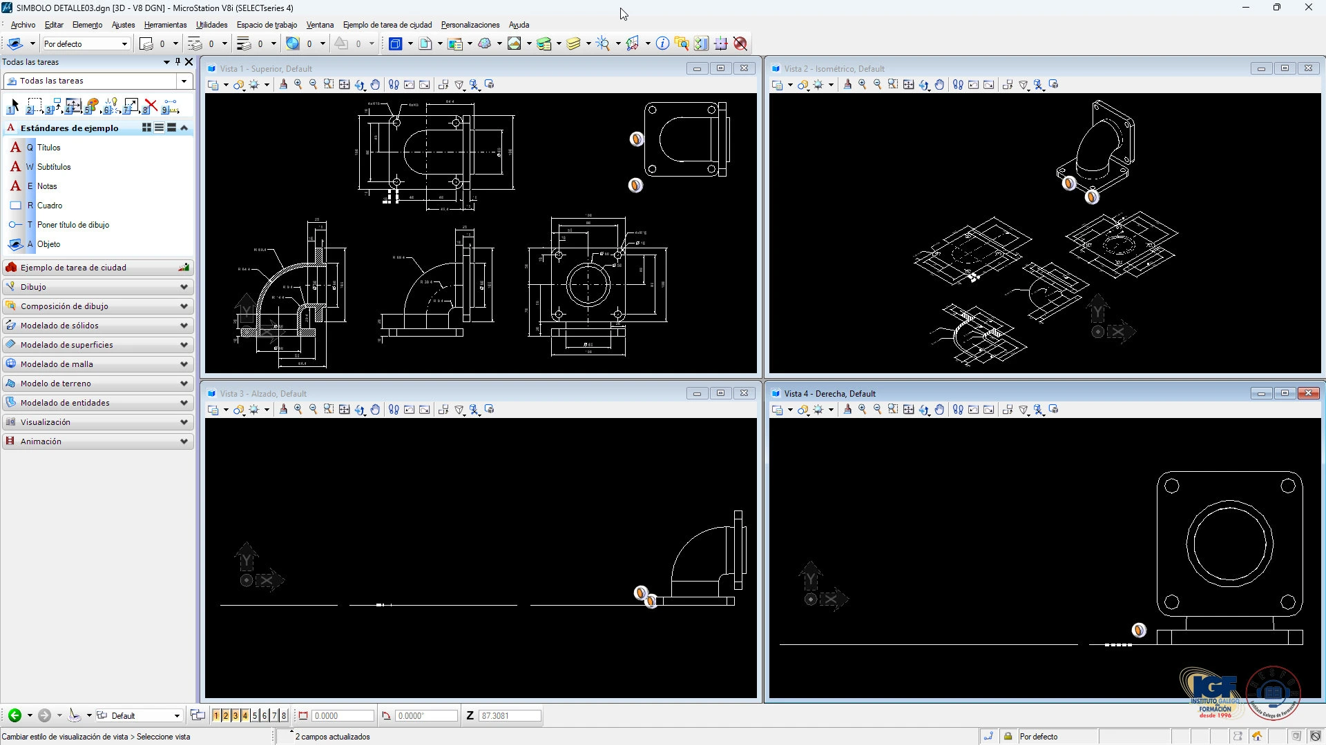Toggle view 1 button in view toggles
Viewport: 1326px width, 745px height.
(216, 715)
